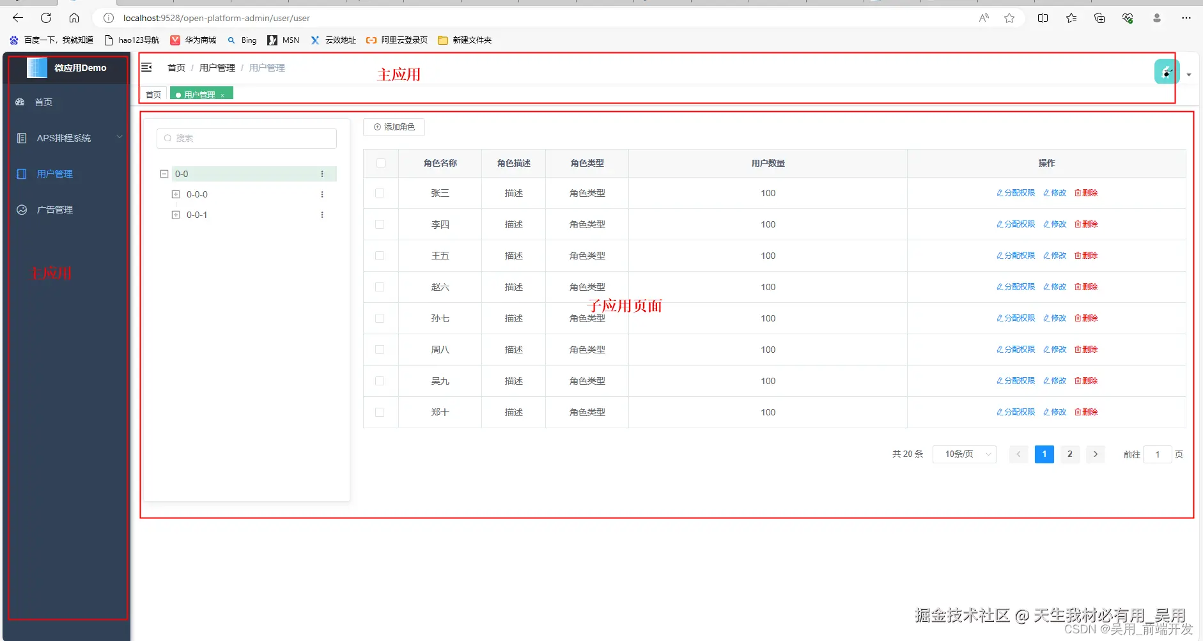
Task: Open split screen view icon
Action: click(1043, 18)
